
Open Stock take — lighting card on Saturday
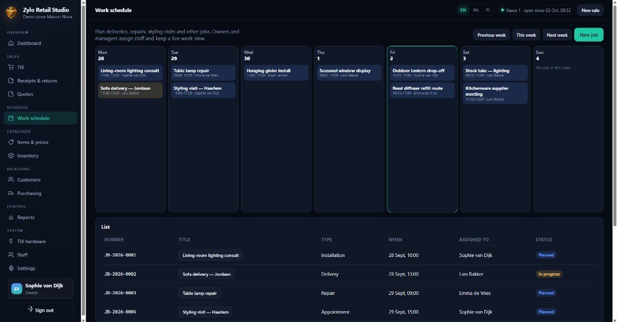(495, 73)
